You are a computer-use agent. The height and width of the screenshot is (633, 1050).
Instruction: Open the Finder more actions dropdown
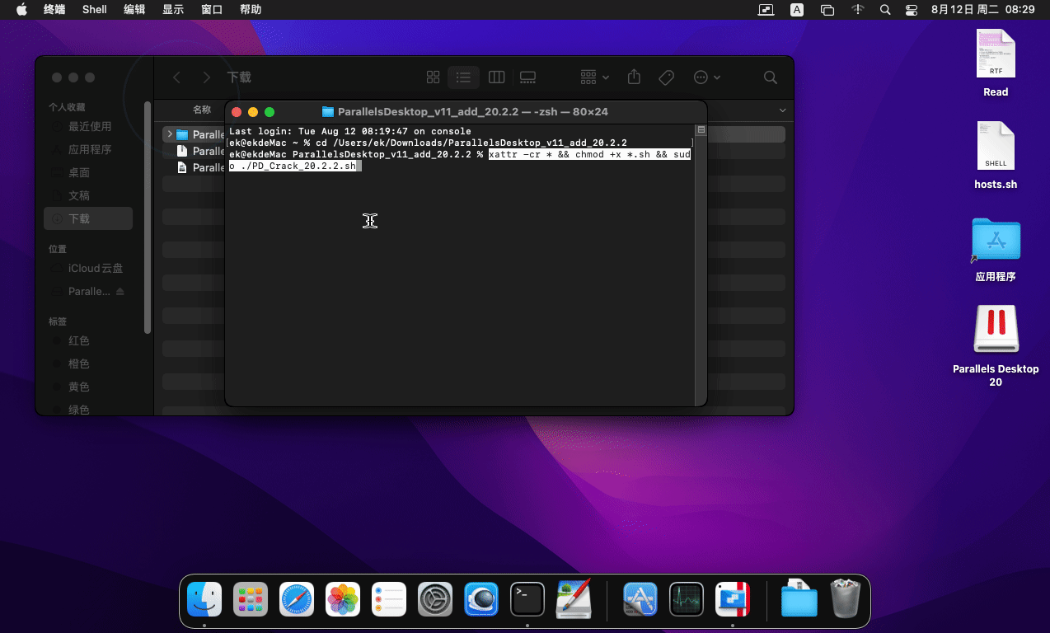[707, 77]
